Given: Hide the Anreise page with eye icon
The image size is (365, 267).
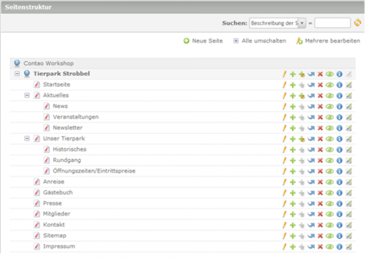Looking at the screenshot, I should pyautogui.click(x=329, y=182).
